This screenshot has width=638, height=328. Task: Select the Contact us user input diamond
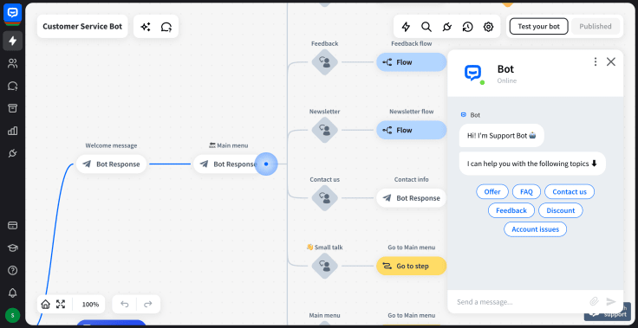pos(325,198)
